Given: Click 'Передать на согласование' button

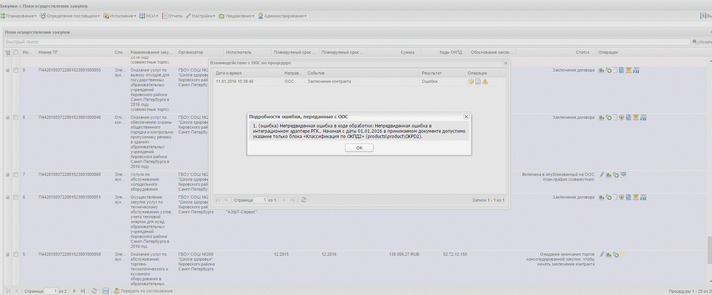Looking at the screenshot, I should pyautogui.click(x=144, y=291).
